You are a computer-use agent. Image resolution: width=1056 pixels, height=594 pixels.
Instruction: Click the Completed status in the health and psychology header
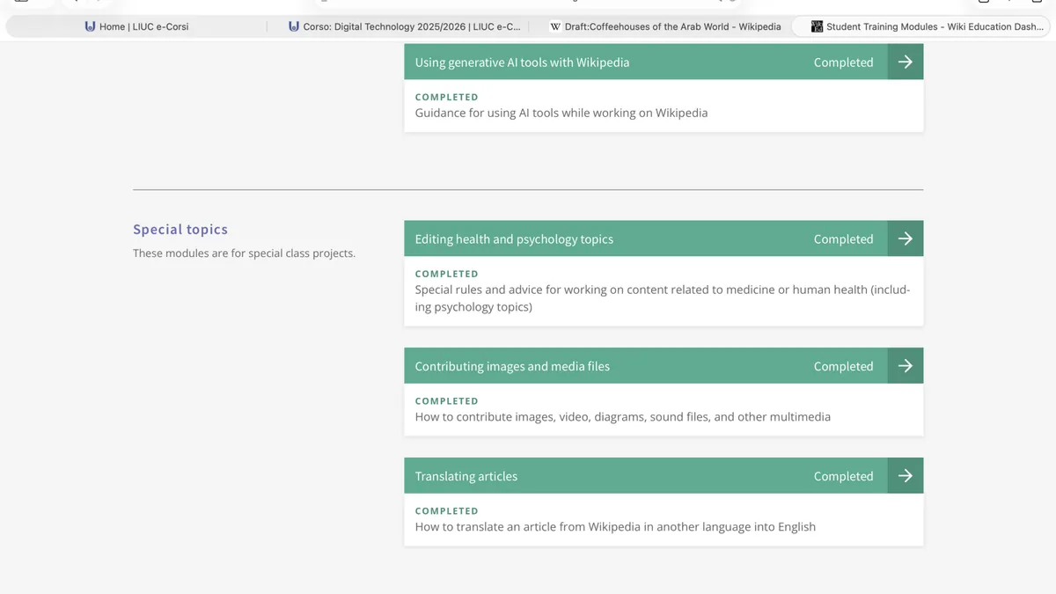coord(843,239)
